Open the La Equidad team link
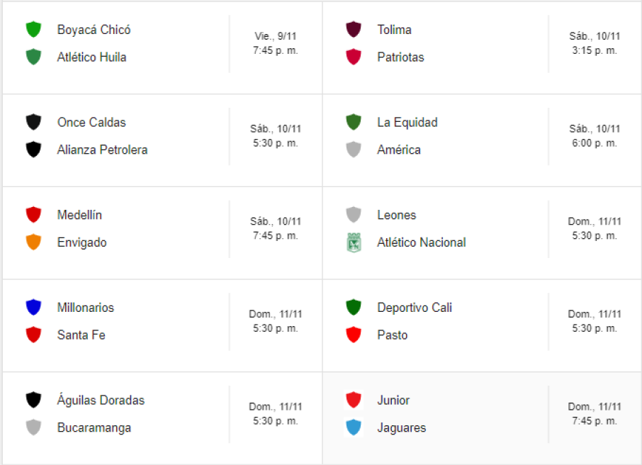This screenshot has width=642, height=465. click(407, 123)
